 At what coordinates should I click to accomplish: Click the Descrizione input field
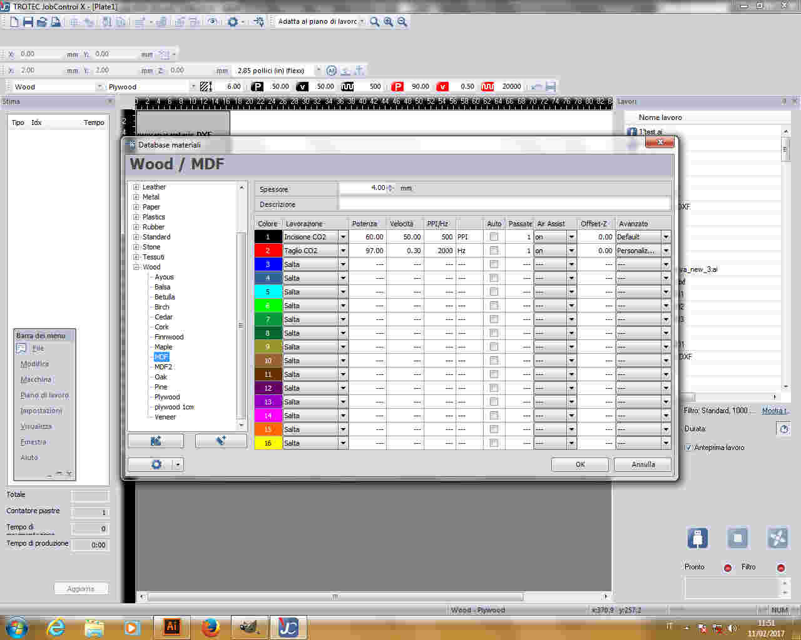[x=504, y=204]
